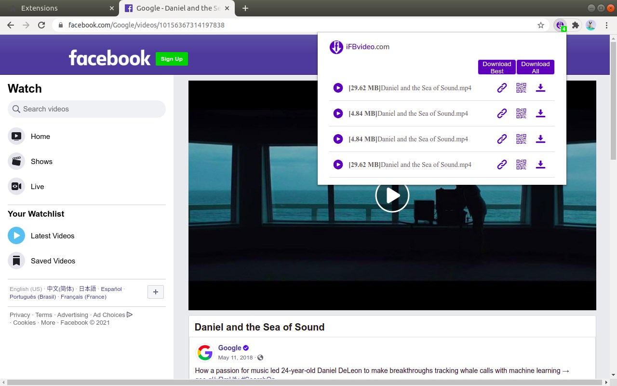
Task: Click browser forward arrow
Action: tap(26, 25)
